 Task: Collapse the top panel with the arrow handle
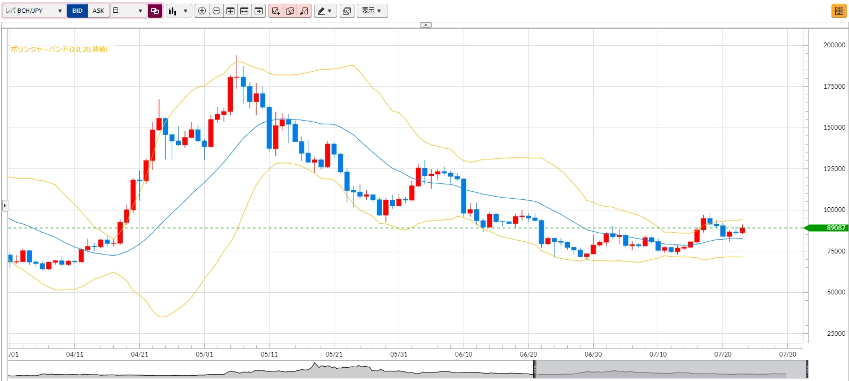coord(426,24)
